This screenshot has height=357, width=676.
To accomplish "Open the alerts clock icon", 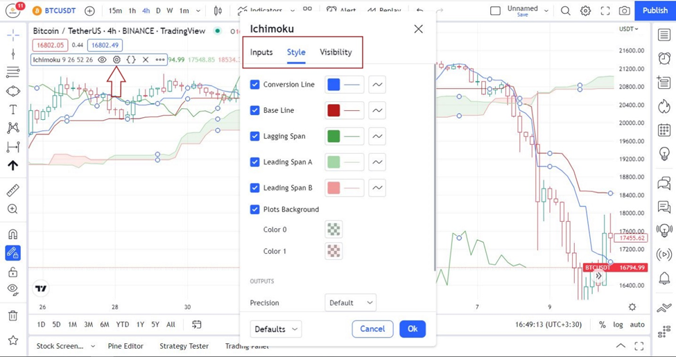I will click(664, 58).
